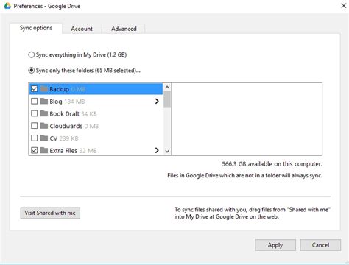Uncheck the Backup folder checkbox
This screenshot has height=265, width=349.
coord(35,89)
